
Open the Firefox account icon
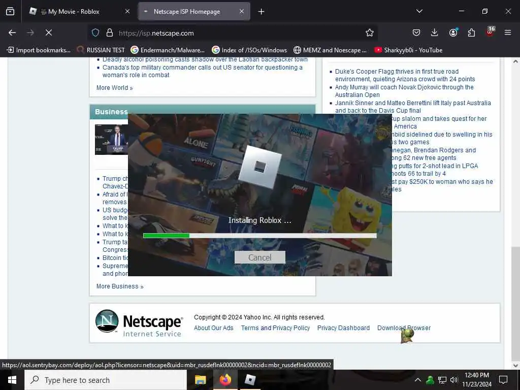tap(453, 32)
